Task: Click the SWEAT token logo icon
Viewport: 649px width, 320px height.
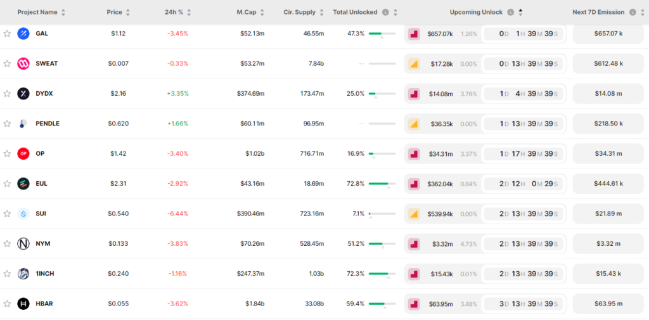Action: 23,63
